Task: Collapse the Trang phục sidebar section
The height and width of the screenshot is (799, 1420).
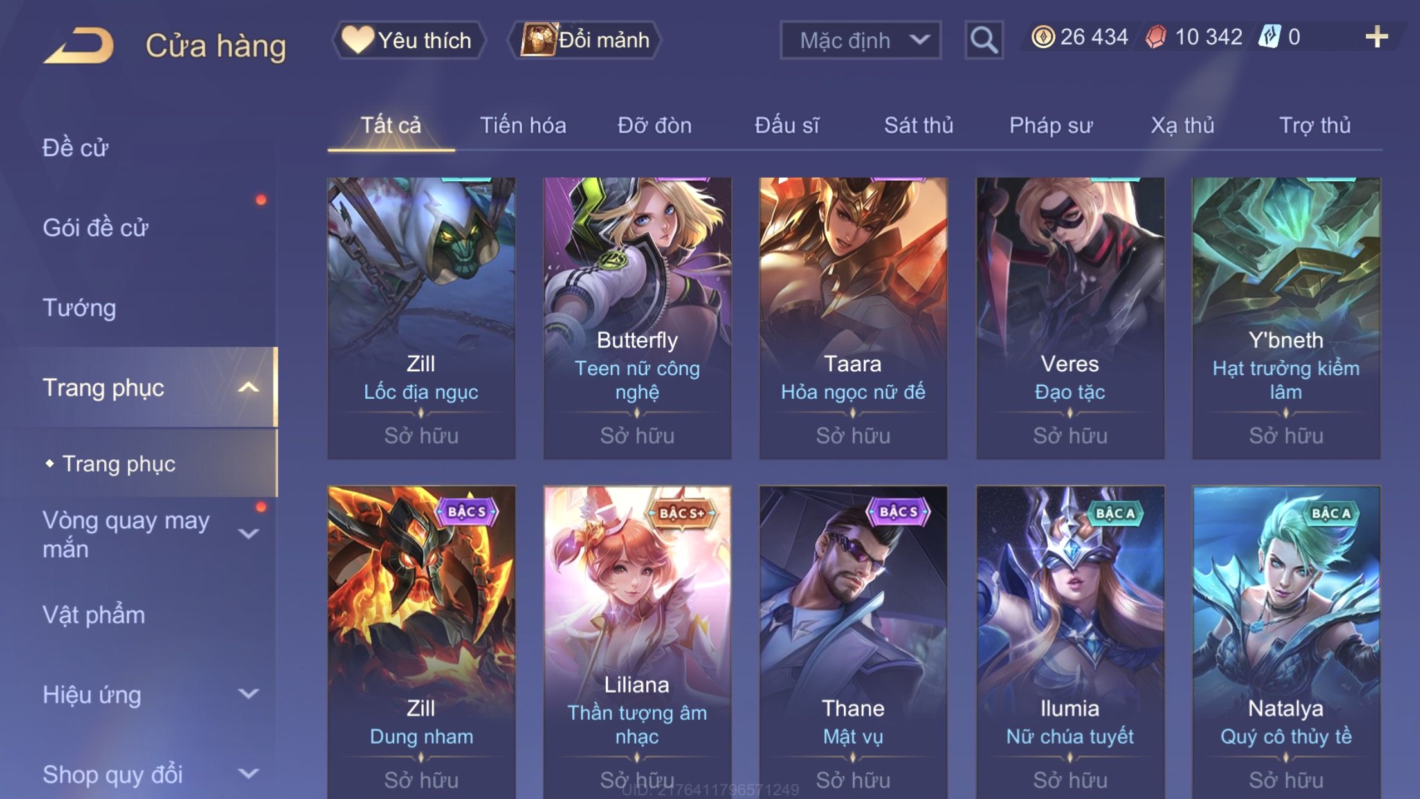Action: point(248,387)
